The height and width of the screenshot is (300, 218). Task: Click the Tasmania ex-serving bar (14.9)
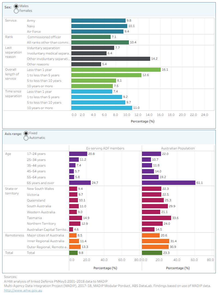(75, 218)
